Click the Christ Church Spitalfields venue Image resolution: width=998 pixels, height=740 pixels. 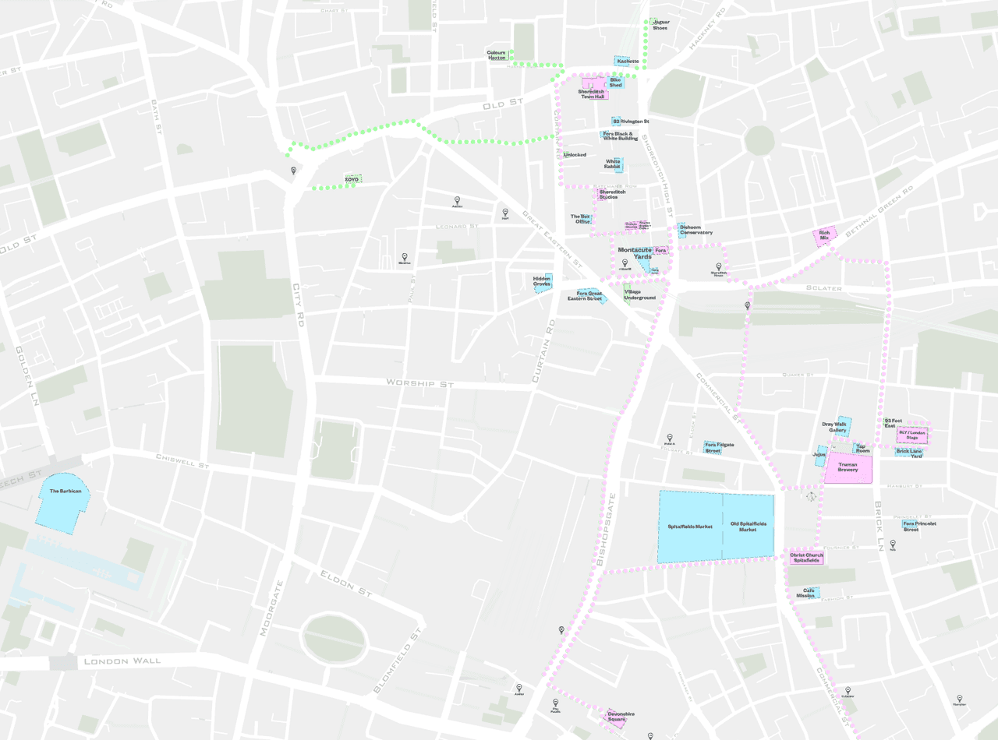coord(806,558)
